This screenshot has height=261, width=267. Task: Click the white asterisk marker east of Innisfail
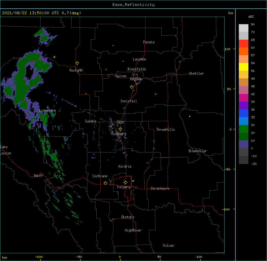[155, 94]
